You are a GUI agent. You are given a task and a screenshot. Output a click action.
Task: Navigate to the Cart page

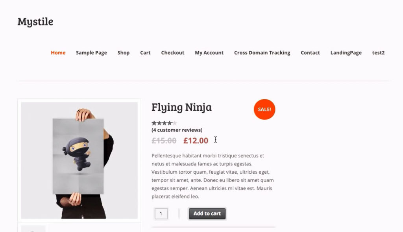(x=145, y=52)
